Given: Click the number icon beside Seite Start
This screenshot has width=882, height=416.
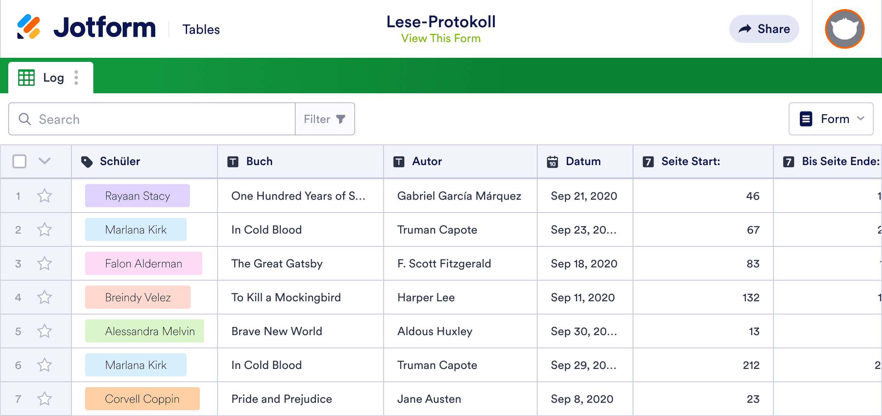Looking at the screenshot, I should coord(648,161).
